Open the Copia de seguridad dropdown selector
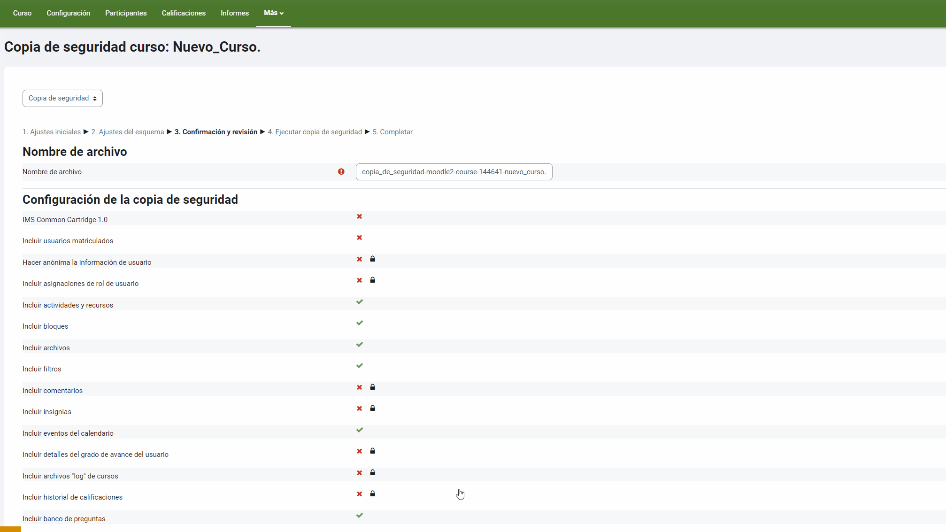Image resolution: width=946 pixels, height=532 pixels. (62, 99)
